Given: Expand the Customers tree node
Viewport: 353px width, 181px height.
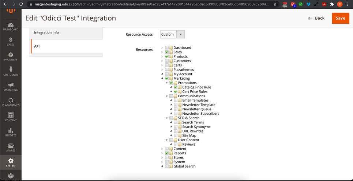Looking at the screenshot, I should click(x=162, y=61).
